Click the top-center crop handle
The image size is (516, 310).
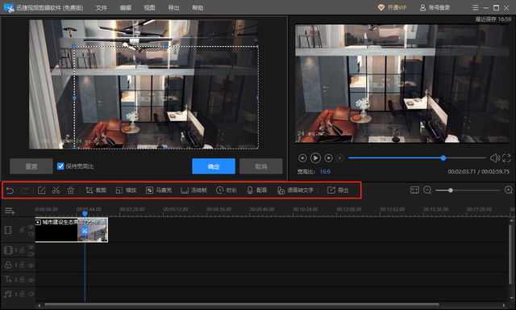coord(167,47)
